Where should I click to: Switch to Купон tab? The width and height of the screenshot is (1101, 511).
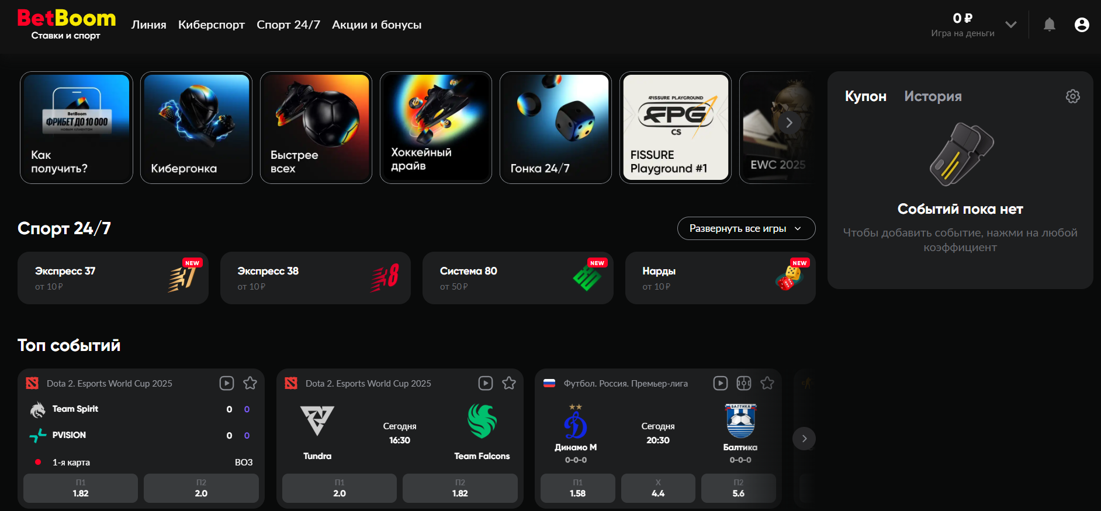tap(865, 96)
